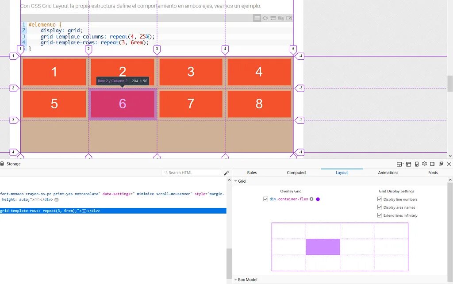This screenshot has width=453, height=284.
Task: Open the Fonts tab
Action: (x=433, y=173)
